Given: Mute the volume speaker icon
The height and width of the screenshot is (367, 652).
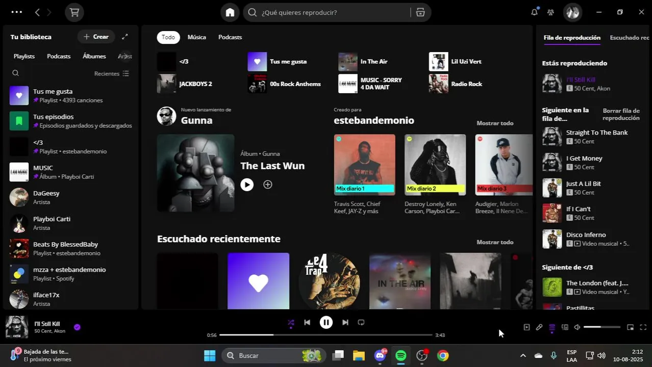Looking at the screenshot, I should tap(577, 327).
